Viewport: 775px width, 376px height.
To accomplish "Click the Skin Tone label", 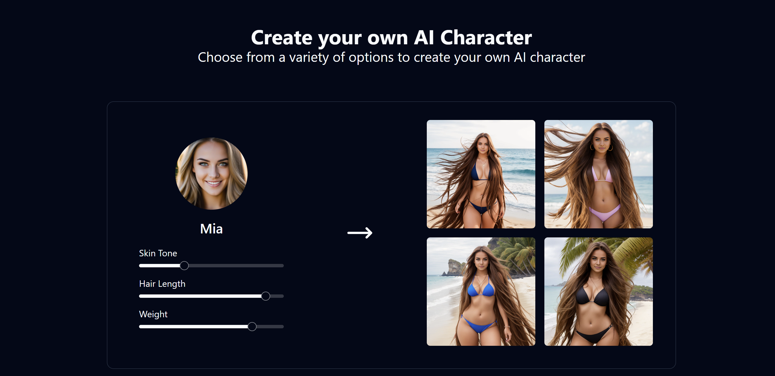I will click(158, 253).
